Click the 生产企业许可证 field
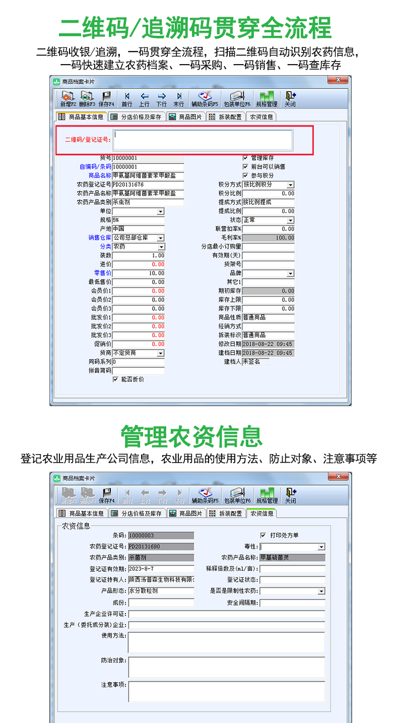Viewport: 398px width, 723px height. pyautogui.click(x=227, y=614)
